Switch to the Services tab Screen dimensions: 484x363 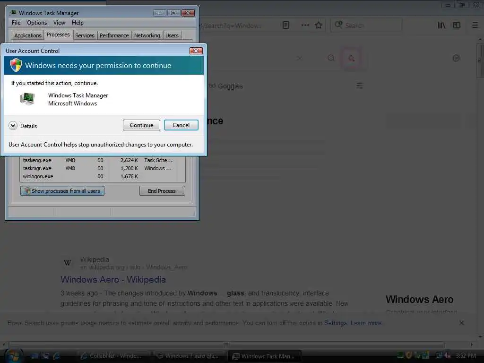(x=85, y=35)
